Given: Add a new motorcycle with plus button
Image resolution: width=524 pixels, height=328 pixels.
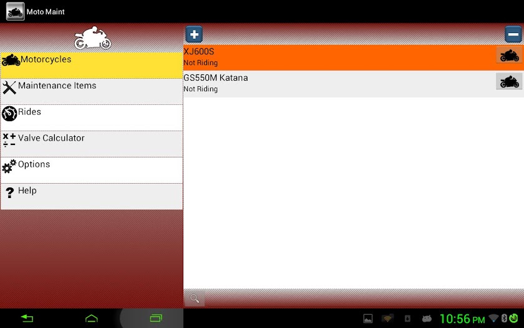Looking at the screenshot, I should (x=194, y=34).
